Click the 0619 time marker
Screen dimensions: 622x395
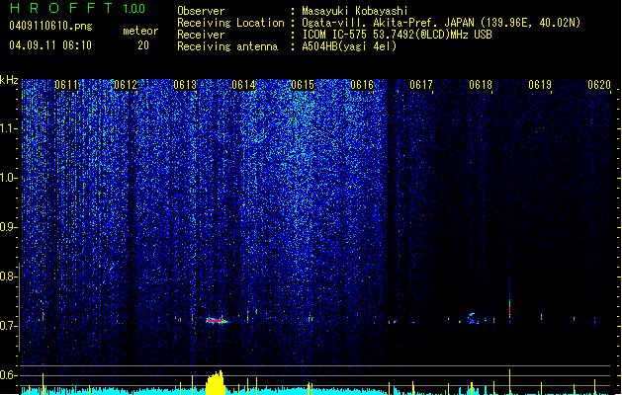pos(540,85)
